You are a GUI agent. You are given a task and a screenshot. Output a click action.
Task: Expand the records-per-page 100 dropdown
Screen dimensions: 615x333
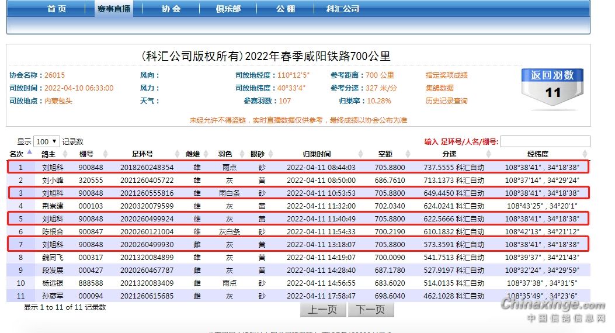click(x=47, y=141)
